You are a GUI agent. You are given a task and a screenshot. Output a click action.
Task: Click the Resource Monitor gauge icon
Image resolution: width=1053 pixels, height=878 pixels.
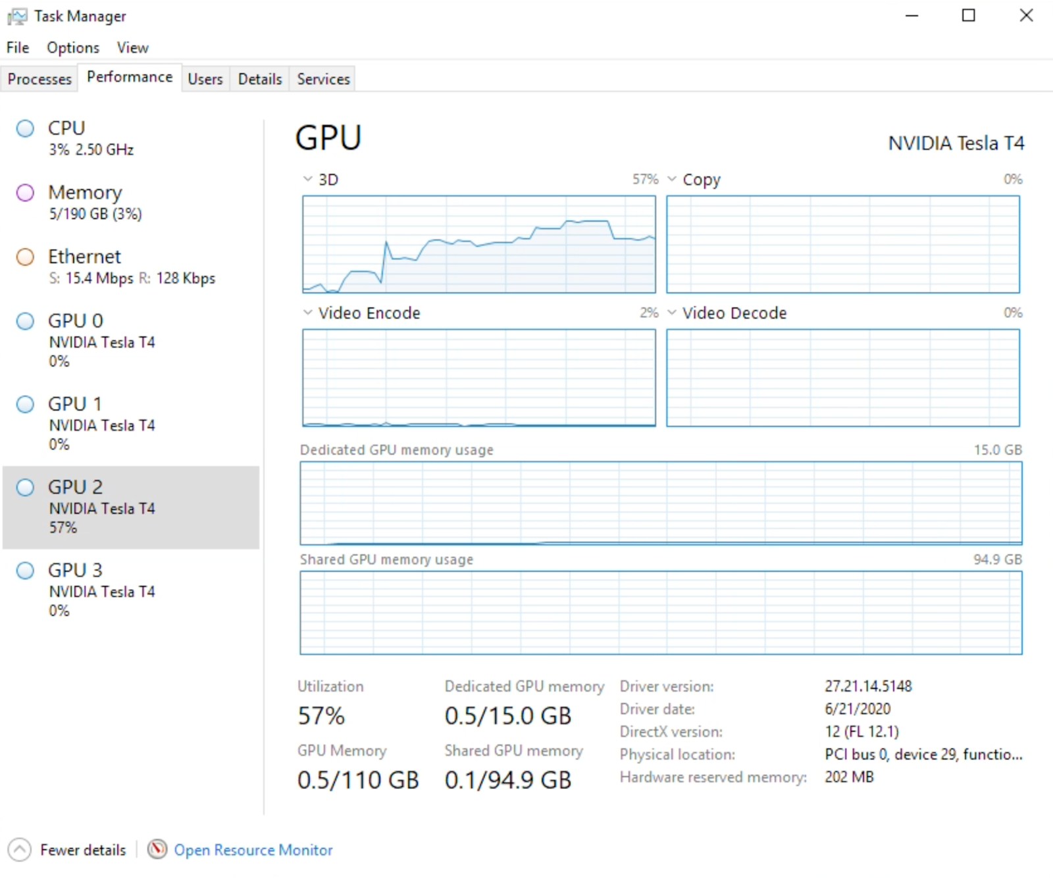tap(157, 849)
